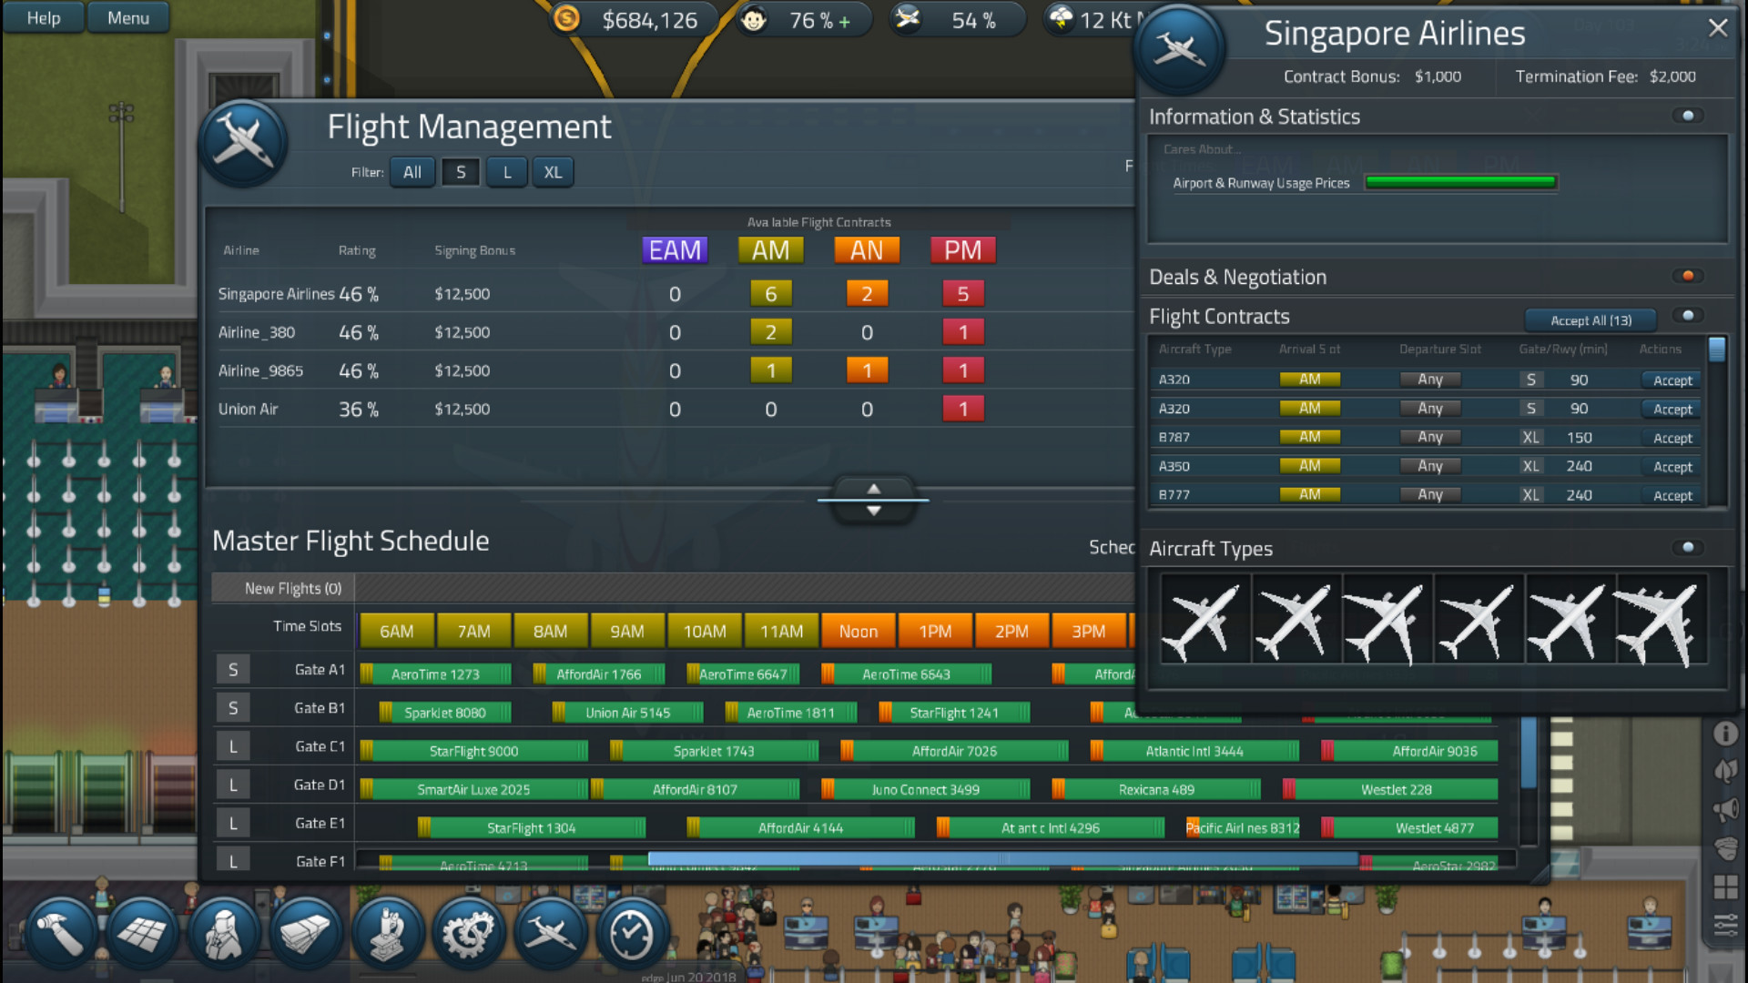The height and width of the screenshot is (983, 1748).
Task: Open the sliders settings icon in sidebar
Action: pyautogui.click(x=1725, y=925)
